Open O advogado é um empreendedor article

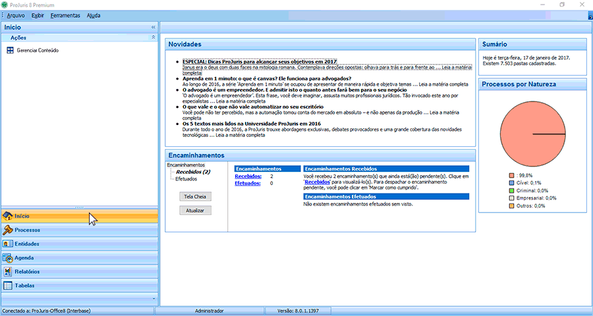tap(295, 90)
